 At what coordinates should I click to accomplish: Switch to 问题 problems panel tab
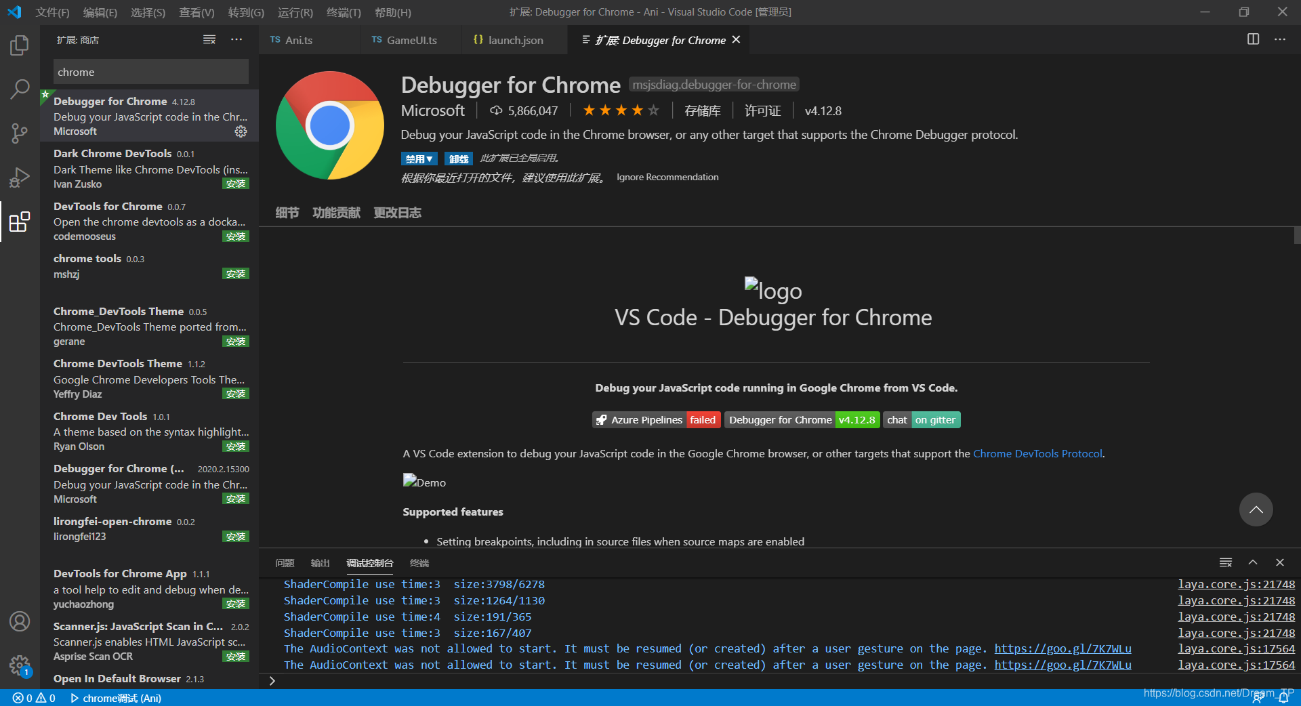285,563
